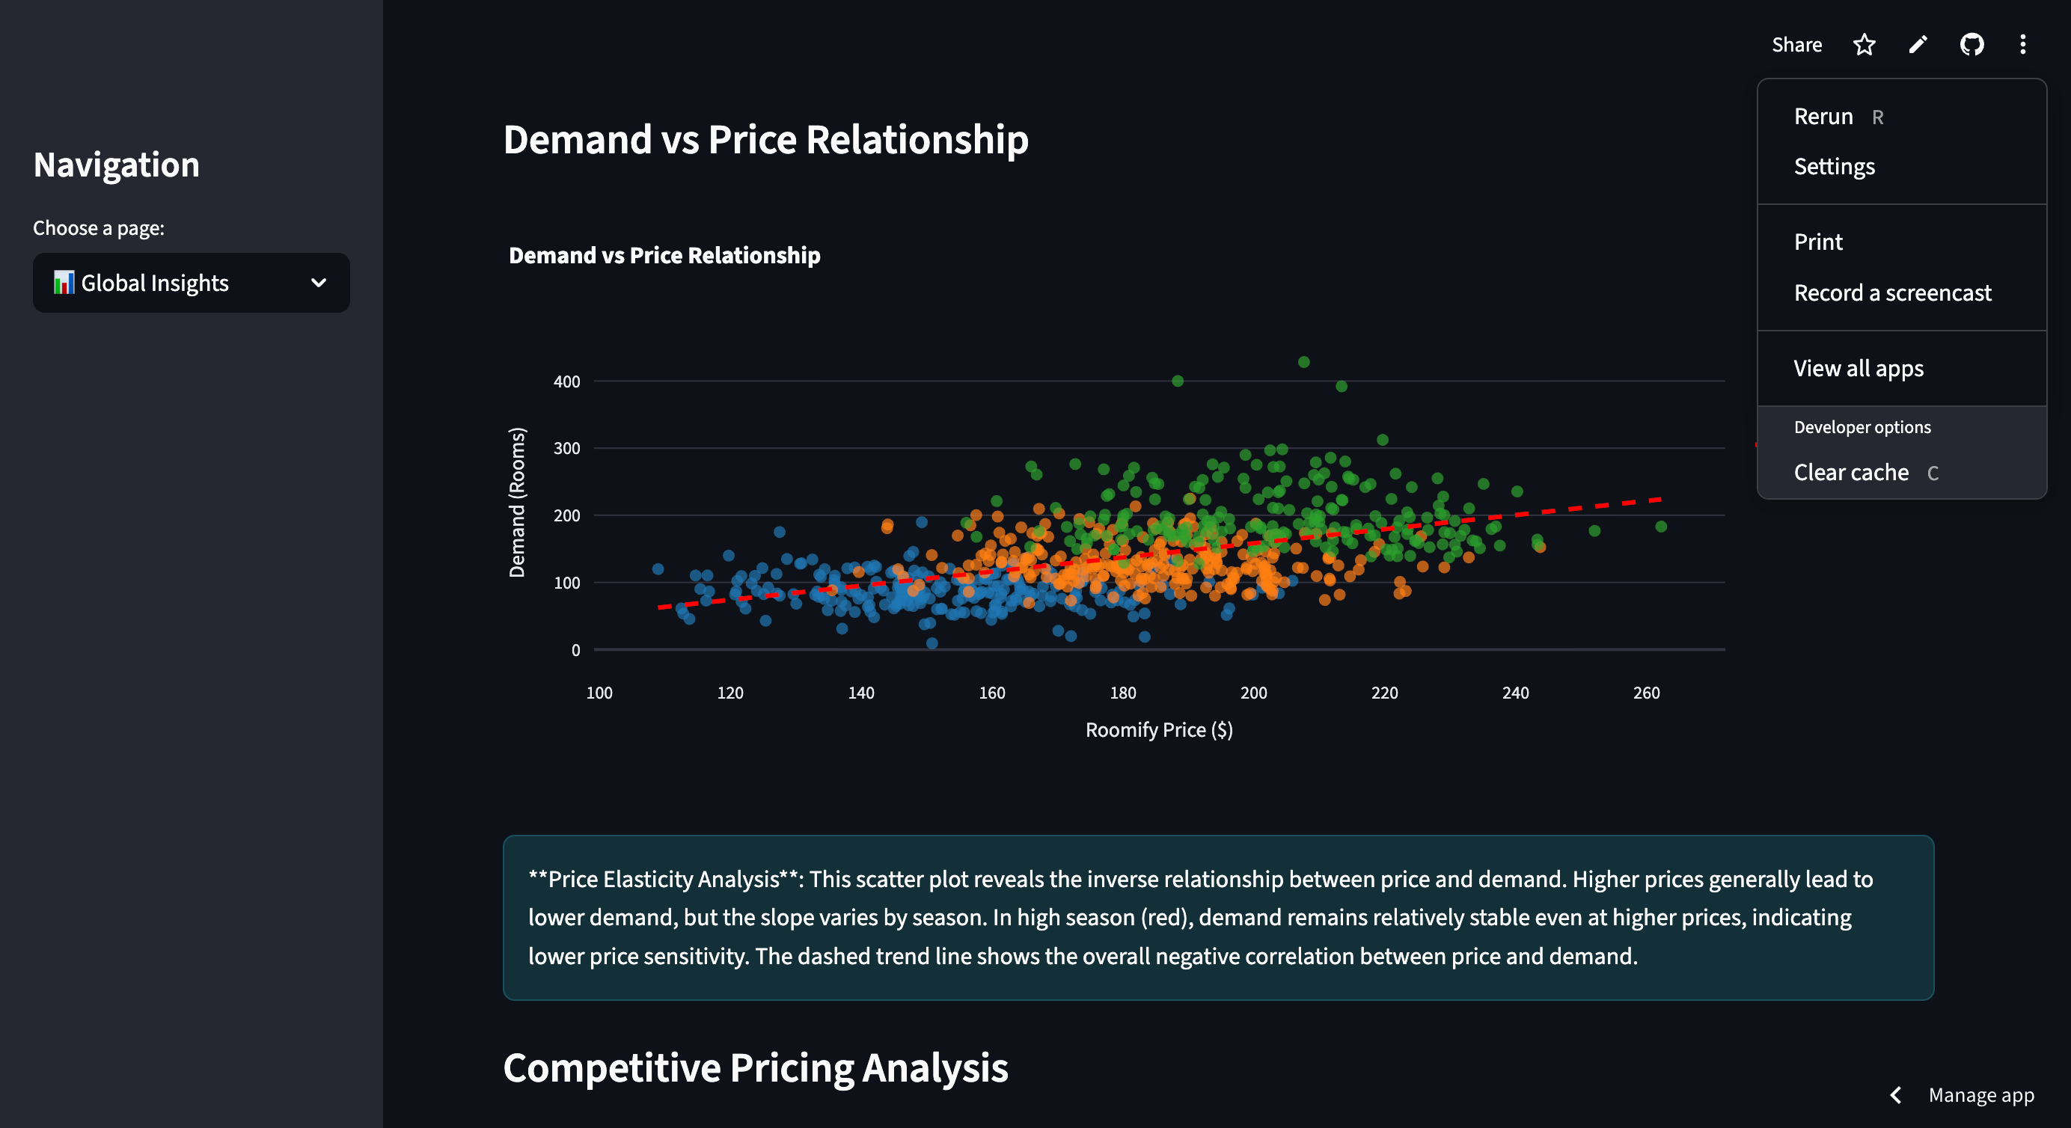
Task: Open the GitHub repository icon
Action: click(x=1971, y=45)
